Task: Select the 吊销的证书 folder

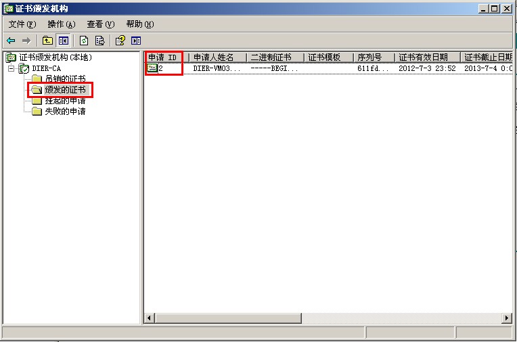Action: coord(64,79)
